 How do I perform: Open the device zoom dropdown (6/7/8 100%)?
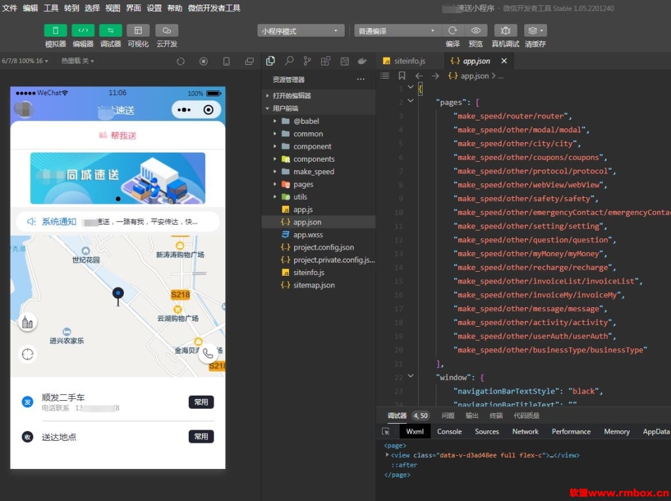(x=25, y=61)
